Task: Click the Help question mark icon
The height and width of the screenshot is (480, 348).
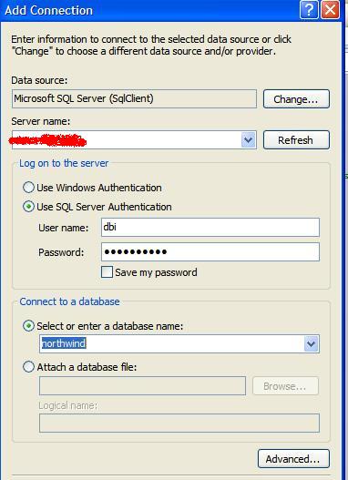Action: click(x=309, y=10)
